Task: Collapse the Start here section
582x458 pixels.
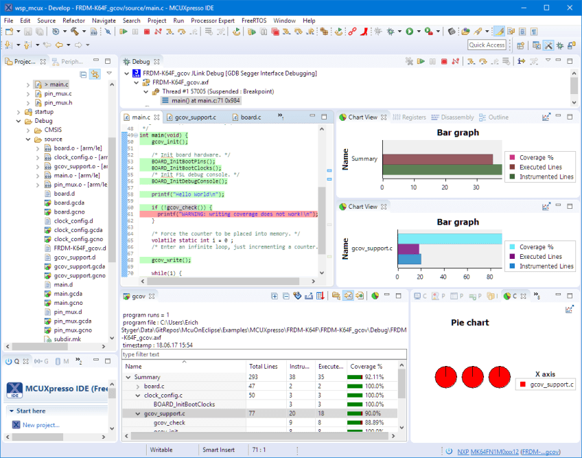Action: pos(12,411)
